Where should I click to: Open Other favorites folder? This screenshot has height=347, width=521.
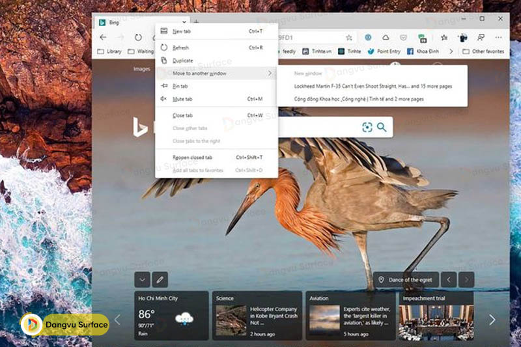pos(483,51)
